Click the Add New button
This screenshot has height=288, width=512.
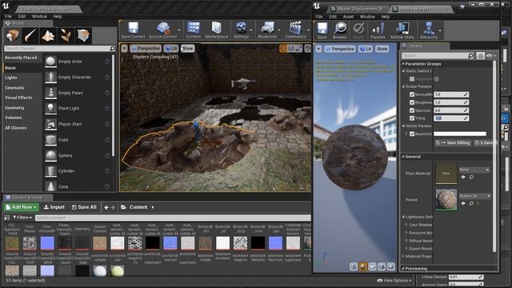[22, 207]
